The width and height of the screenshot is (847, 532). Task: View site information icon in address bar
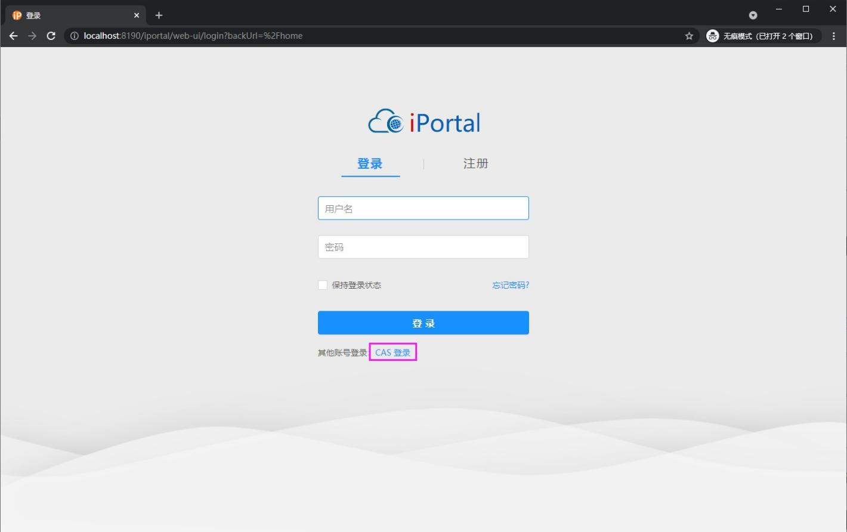75,36
